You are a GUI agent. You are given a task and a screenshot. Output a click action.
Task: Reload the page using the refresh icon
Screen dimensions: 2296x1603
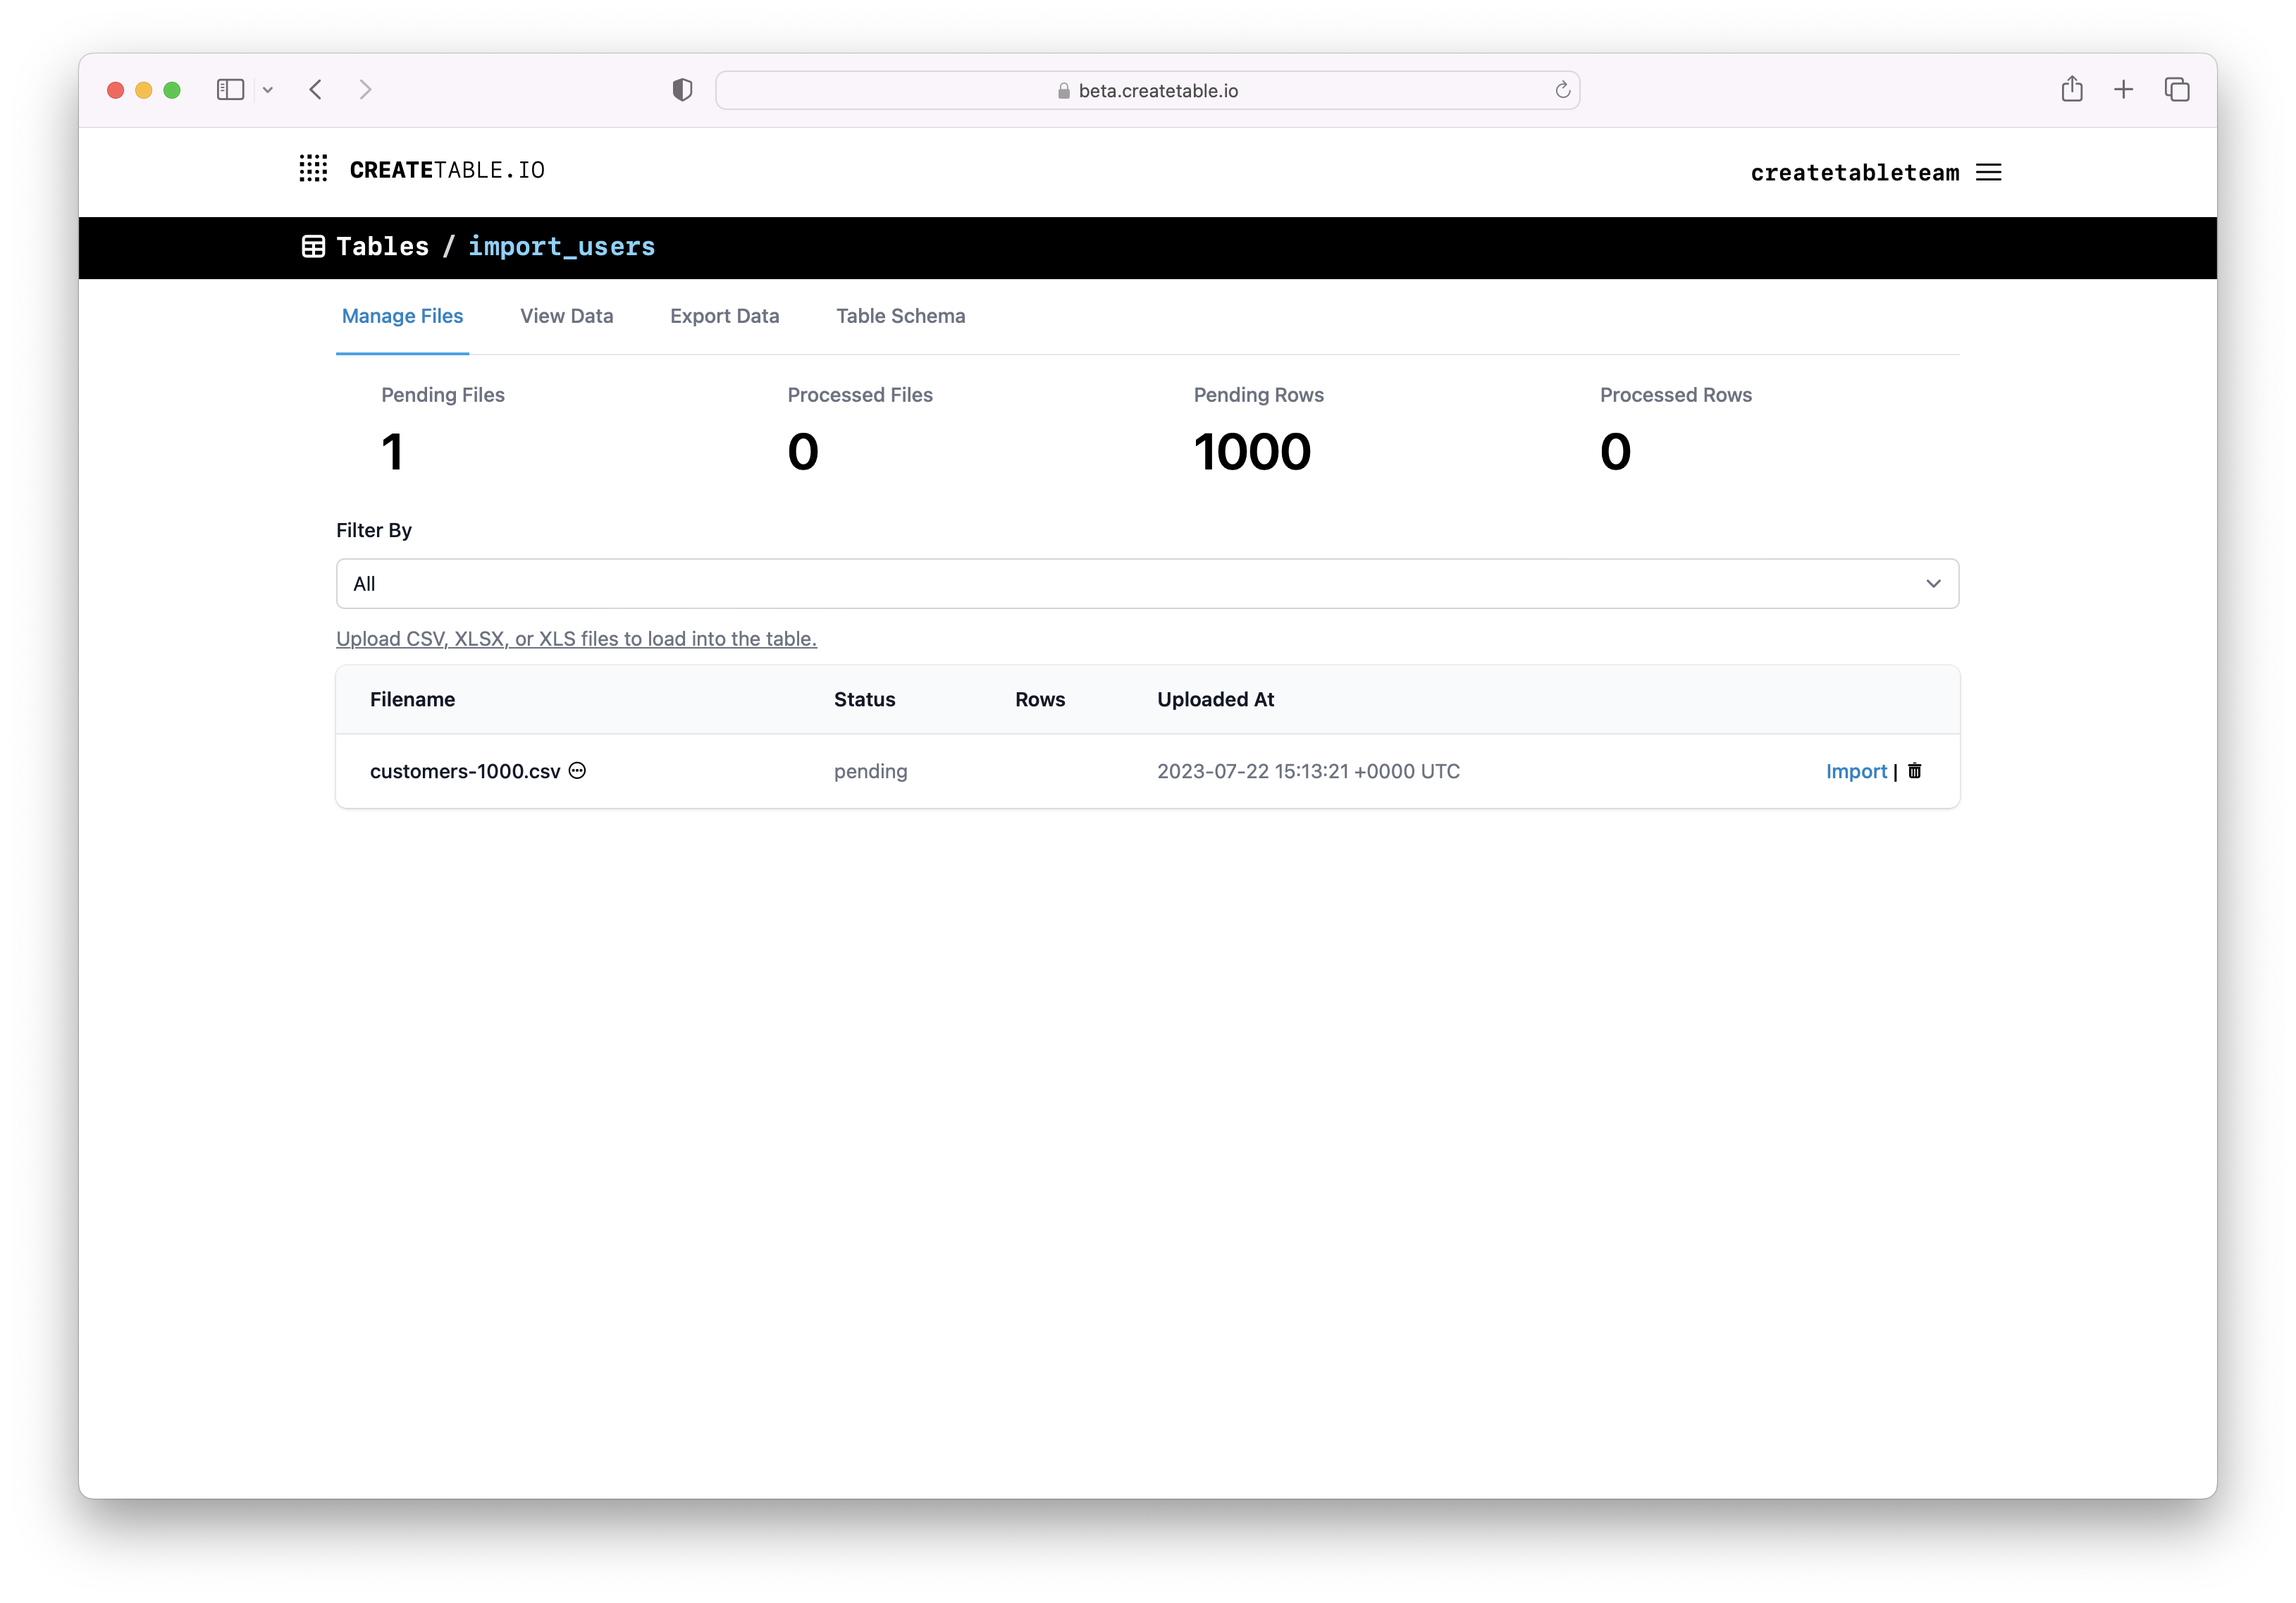[1562, 90]
